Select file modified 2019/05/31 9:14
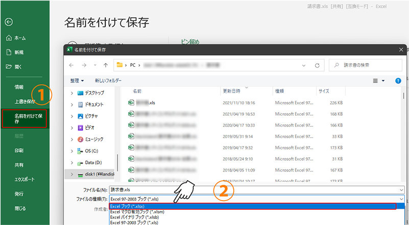 tap(235, 136)
